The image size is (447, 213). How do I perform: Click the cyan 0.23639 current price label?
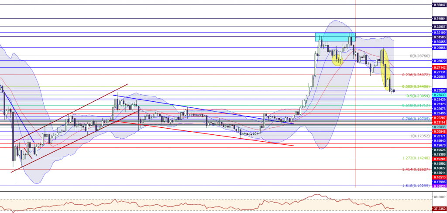(x=440, y=95)
